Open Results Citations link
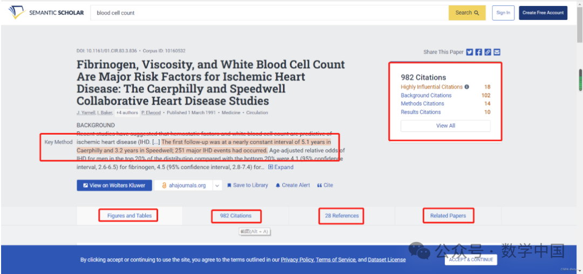Image resolution: width=583 pixels, height=274 pixels. click(421, 112)
